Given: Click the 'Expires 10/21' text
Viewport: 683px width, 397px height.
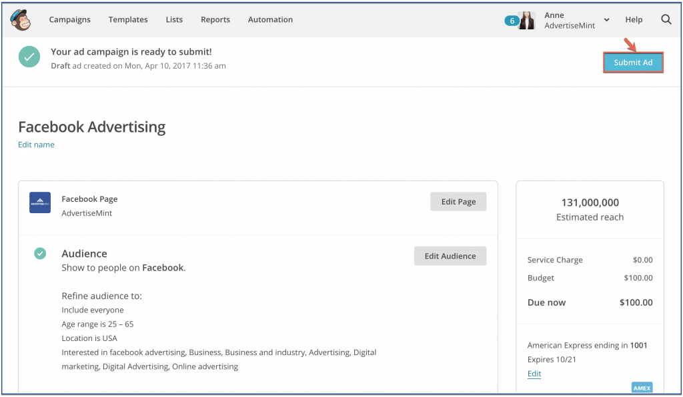Looking at the screenshot, I should [552, 360].
